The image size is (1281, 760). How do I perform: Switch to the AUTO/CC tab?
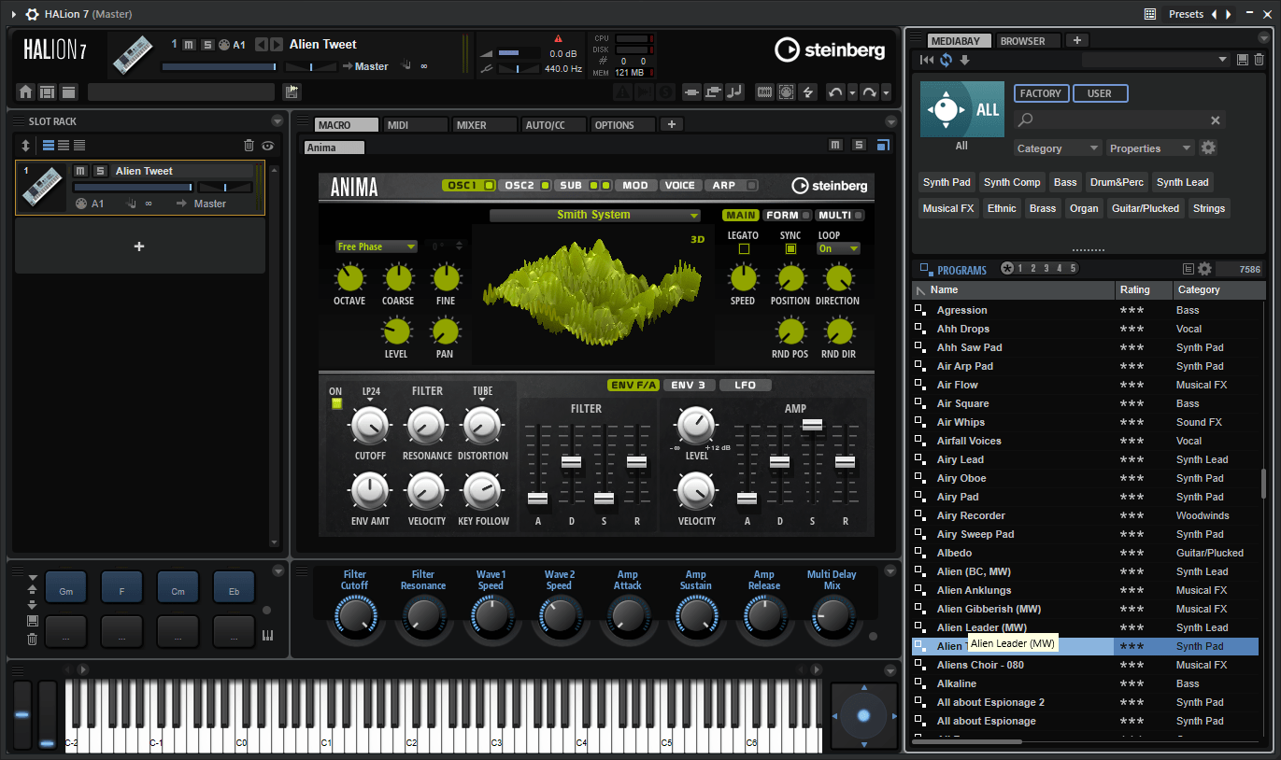[553, 124]
